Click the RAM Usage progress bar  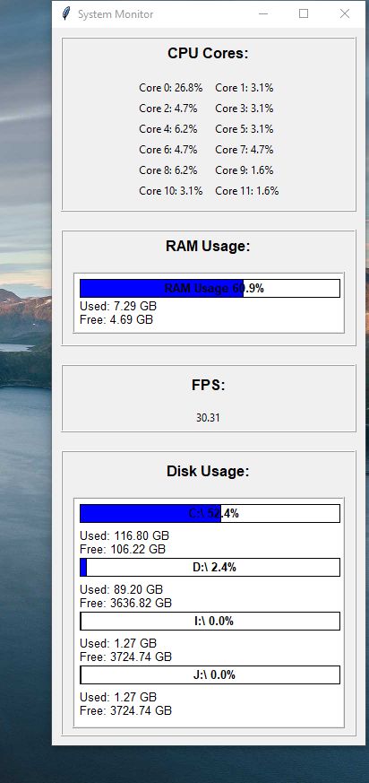210,288
